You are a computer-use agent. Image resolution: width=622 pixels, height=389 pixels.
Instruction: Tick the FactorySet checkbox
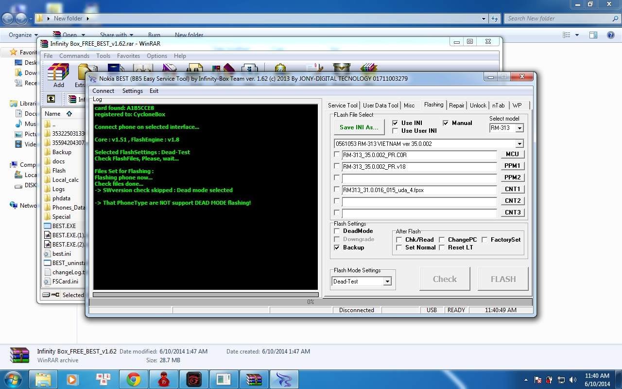pos(484,240)
